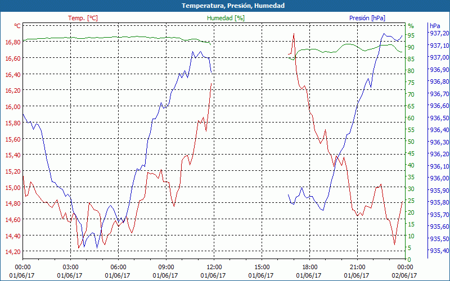Click the 936,80 pressure axis value

pyautogui.click(x=439, y=81)
